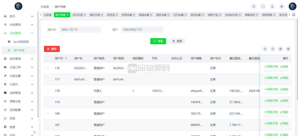Close the 理财产品 tab
Image resolution: width=298 pixels, height=136 pixels.
click(x=220, y=15)
